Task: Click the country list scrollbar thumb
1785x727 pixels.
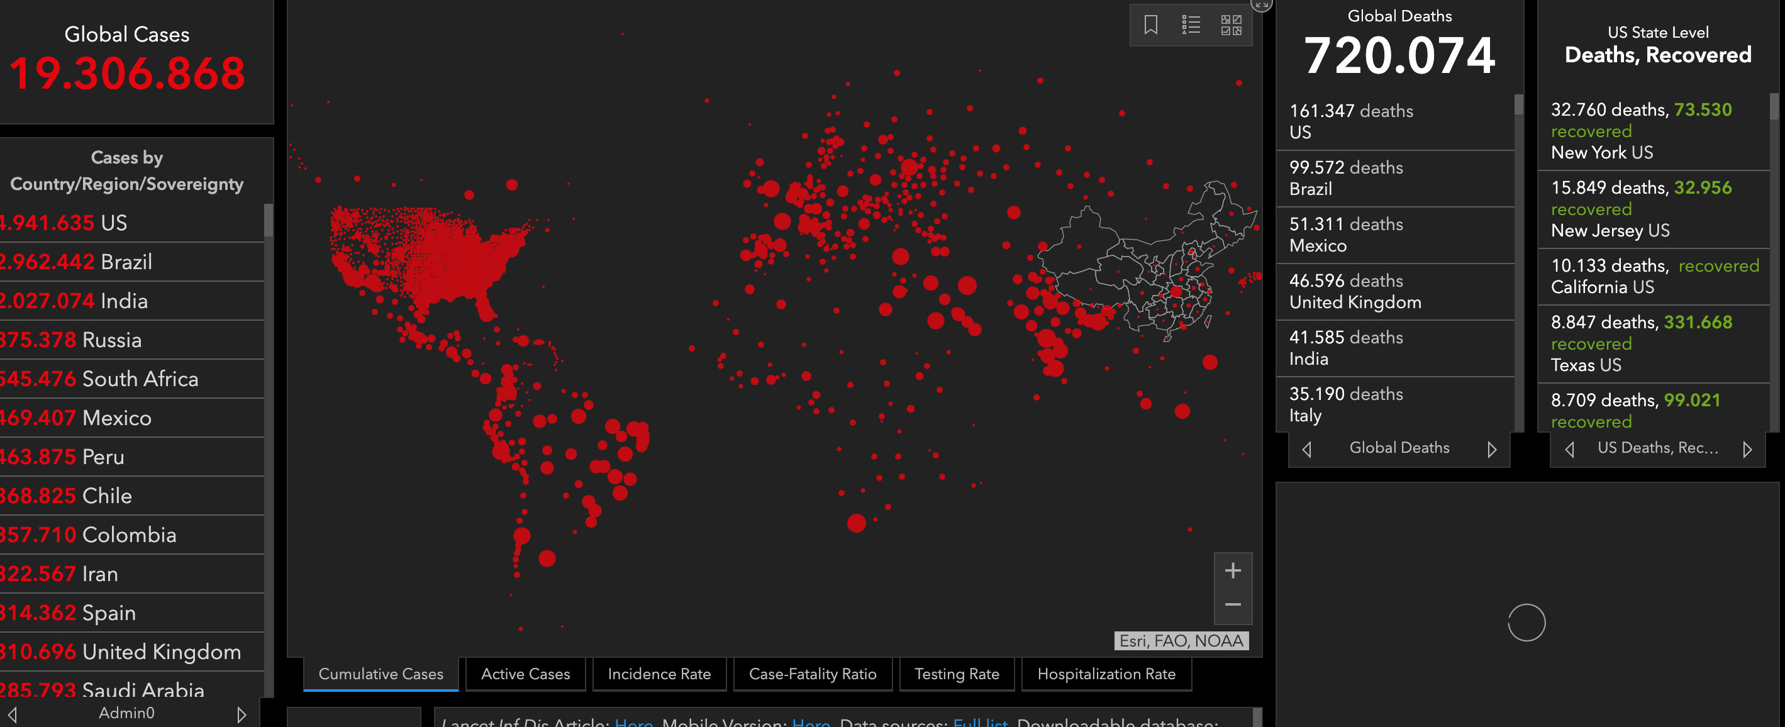Action: (269, 220)
